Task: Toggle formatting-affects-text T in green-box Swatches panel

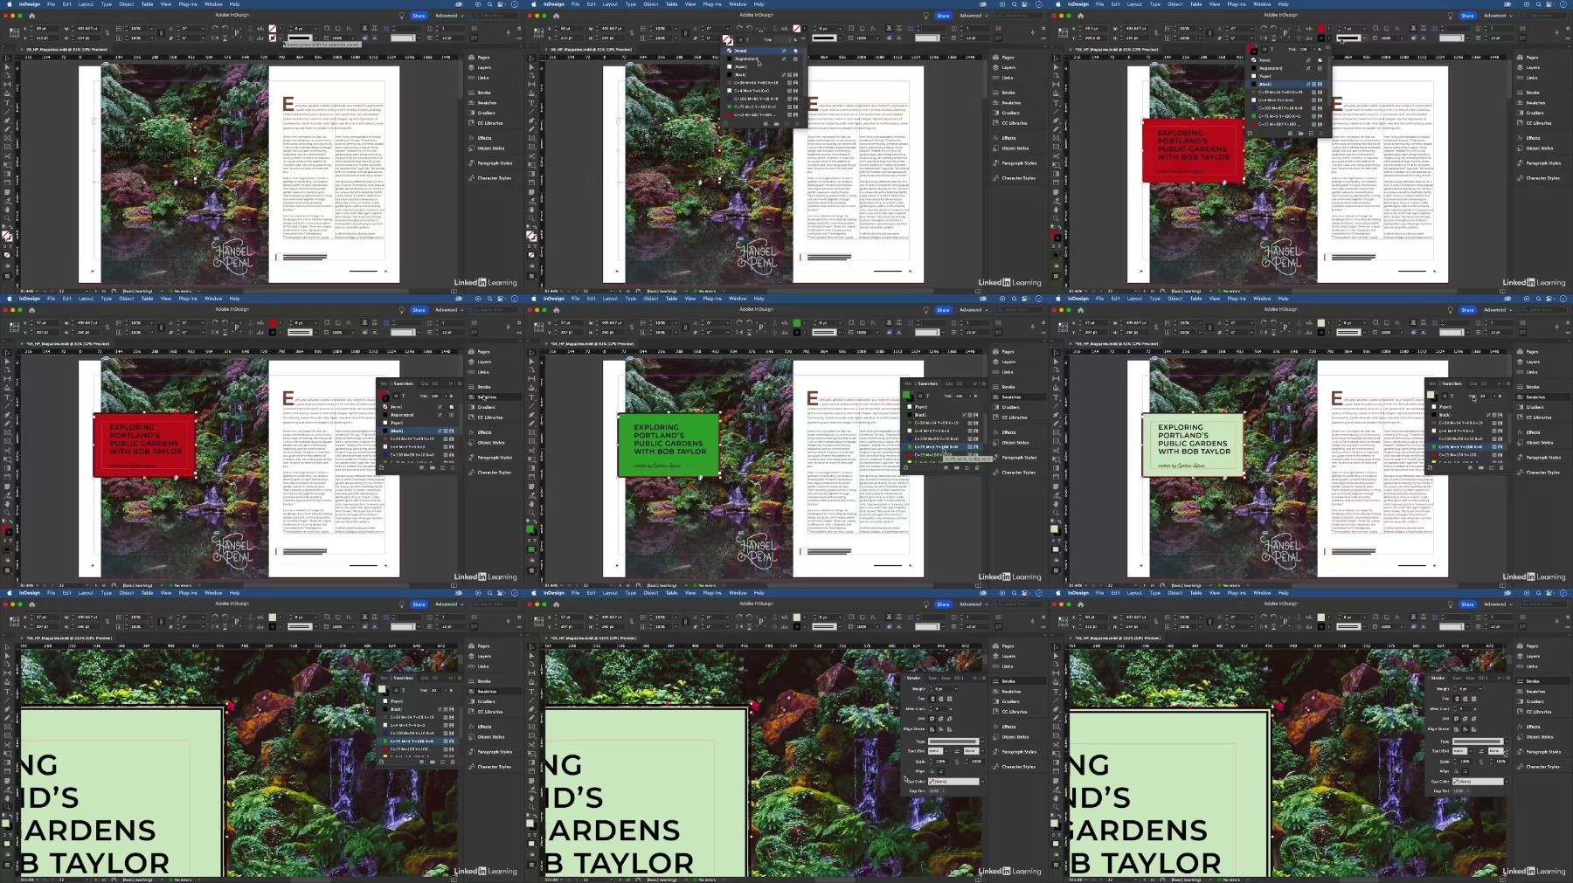Action: [x=928, y=396]
